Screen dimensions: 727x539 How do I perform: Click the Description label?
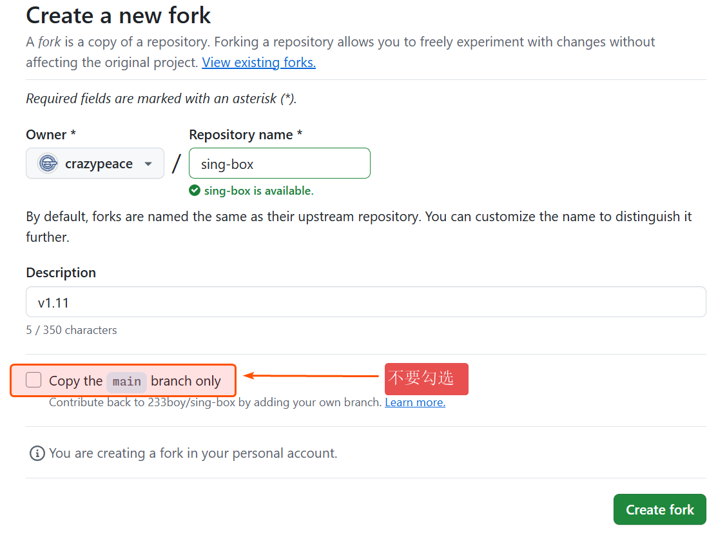tap(61, 273)
